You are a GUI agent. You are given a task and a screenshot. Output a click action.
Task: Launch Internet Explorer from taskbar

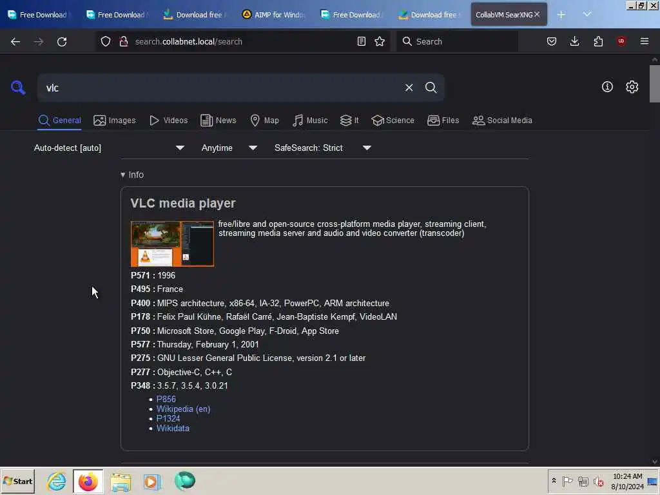click(57, 481)
